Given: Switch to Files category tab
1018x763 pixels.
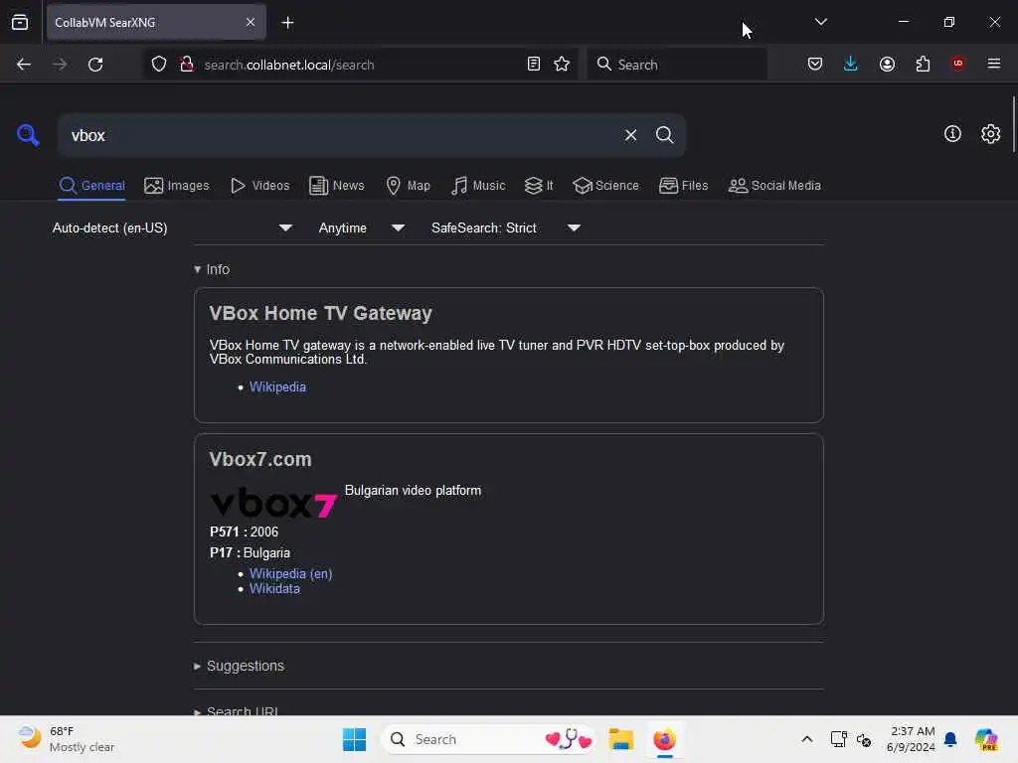Looking at the screenshot, I should pyautogui.click(x=683, y=186).
